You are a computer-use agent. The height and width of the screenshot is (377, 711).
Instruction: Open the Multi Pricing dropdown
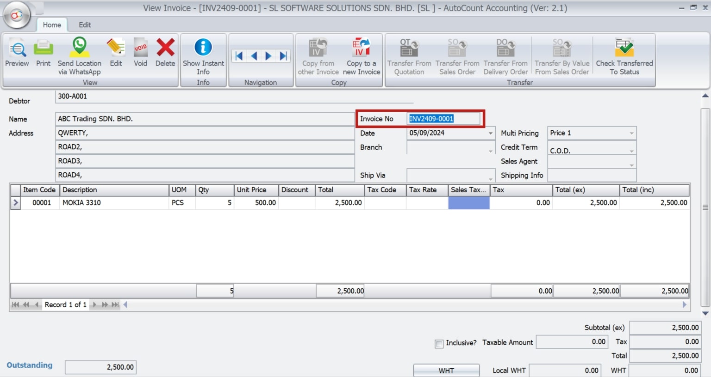[x=632, y=133]
